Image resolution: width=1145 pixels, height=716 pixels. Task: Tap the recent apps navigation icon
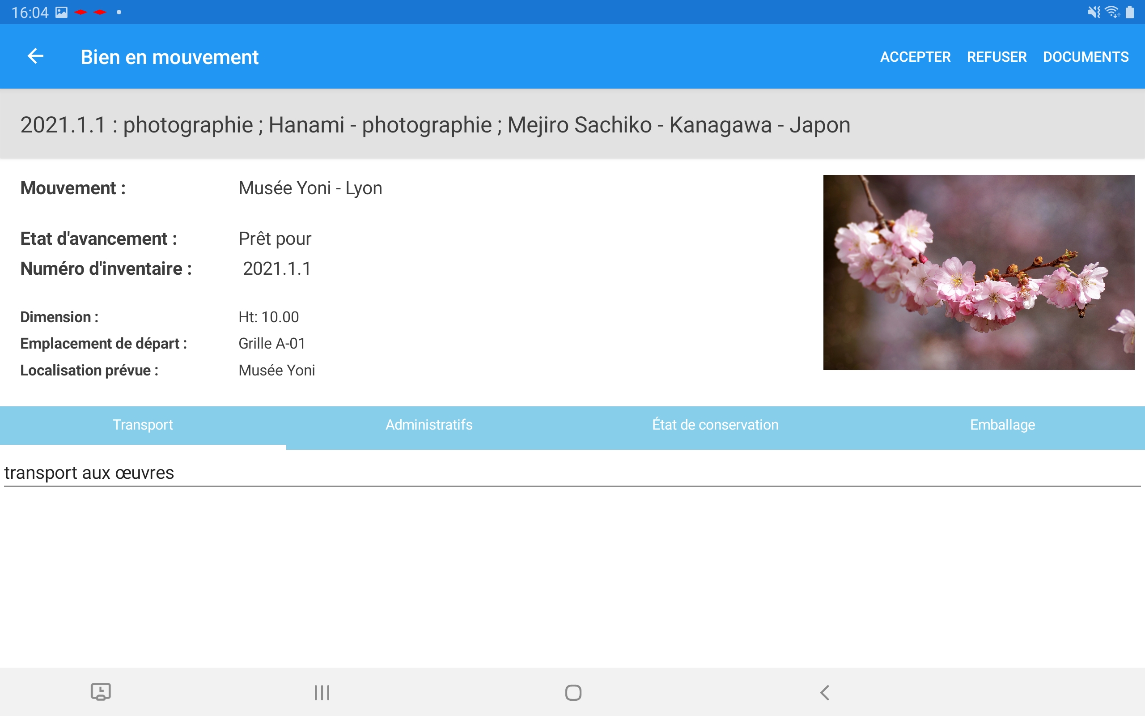[x=321, y=691]
